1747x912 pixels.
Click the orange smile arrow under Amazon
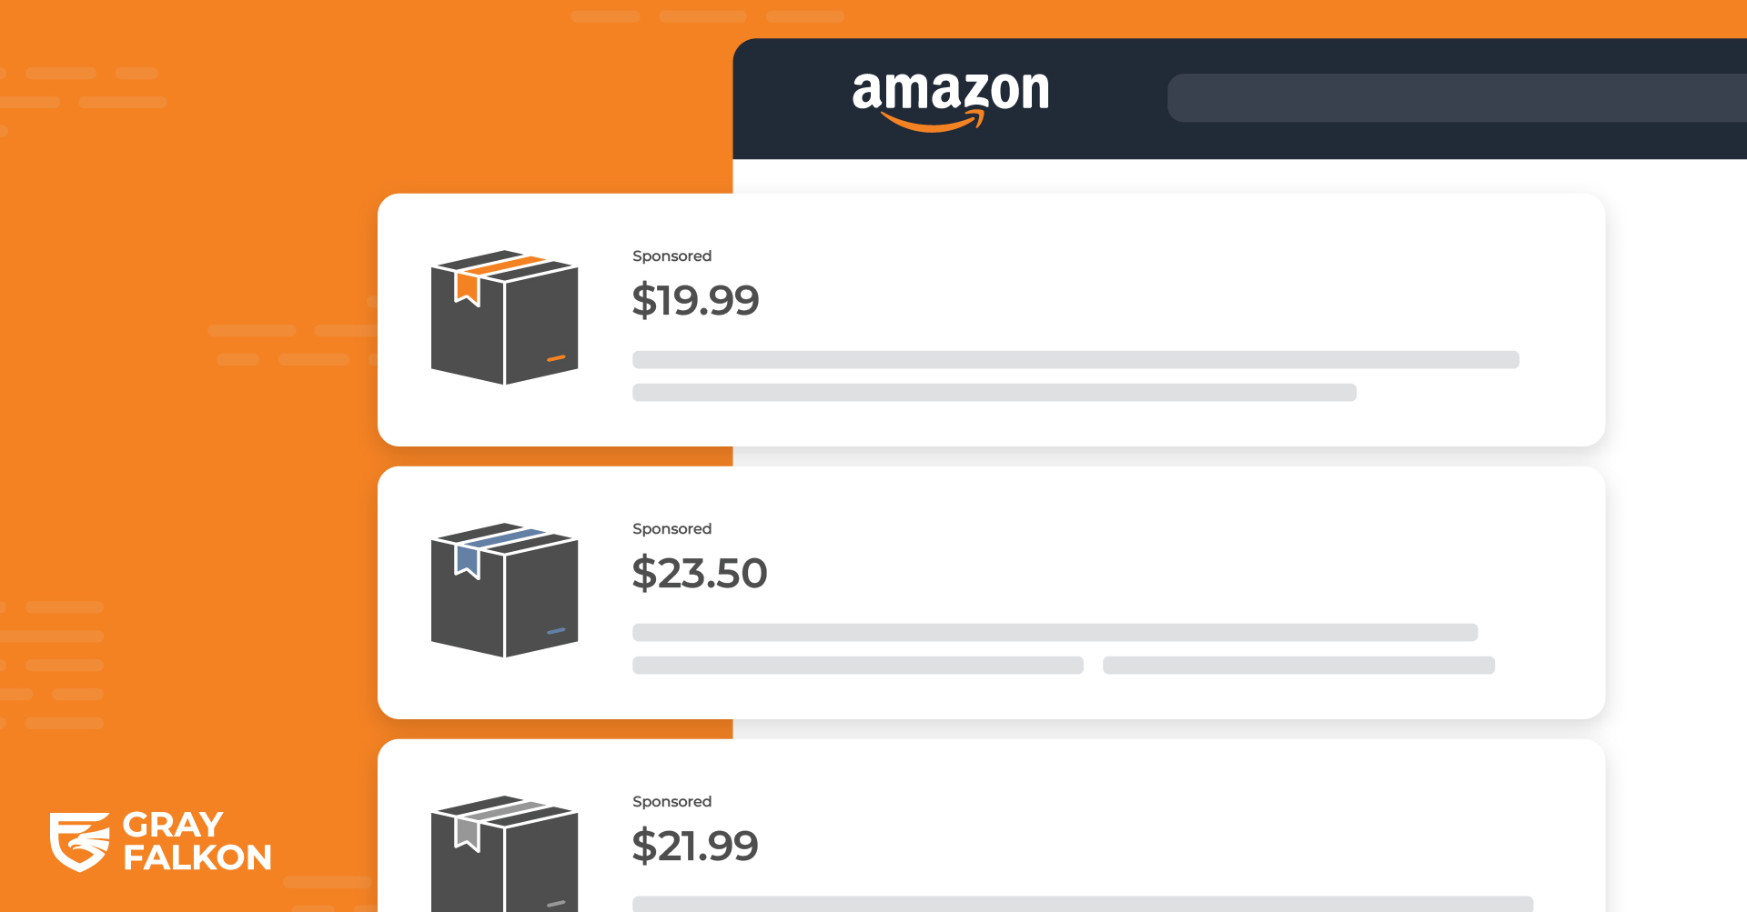point(933,122)
